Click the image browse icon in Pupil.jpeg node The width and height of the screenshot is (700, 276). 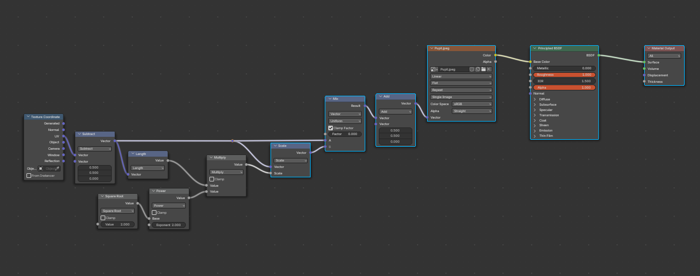434,69
